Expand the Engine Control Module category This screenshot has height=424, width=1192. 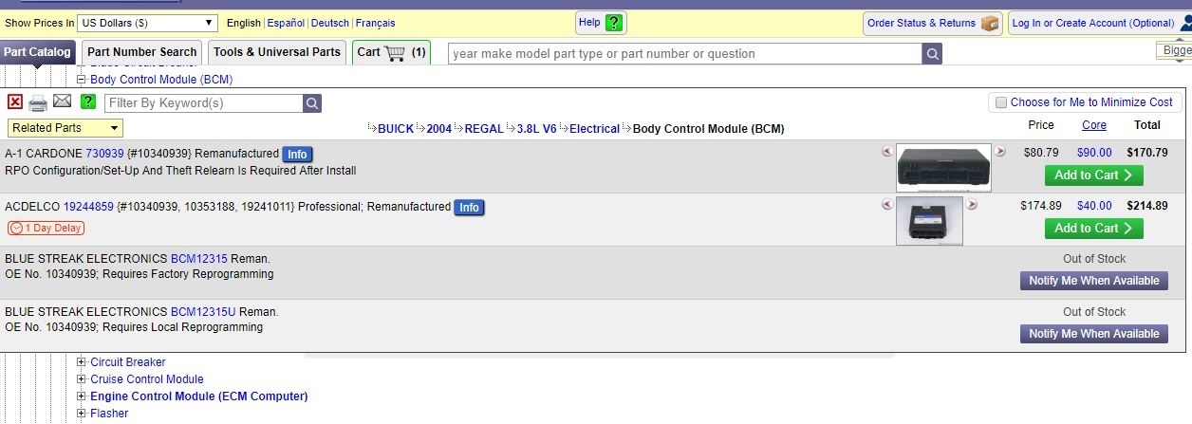coord(82,396)
